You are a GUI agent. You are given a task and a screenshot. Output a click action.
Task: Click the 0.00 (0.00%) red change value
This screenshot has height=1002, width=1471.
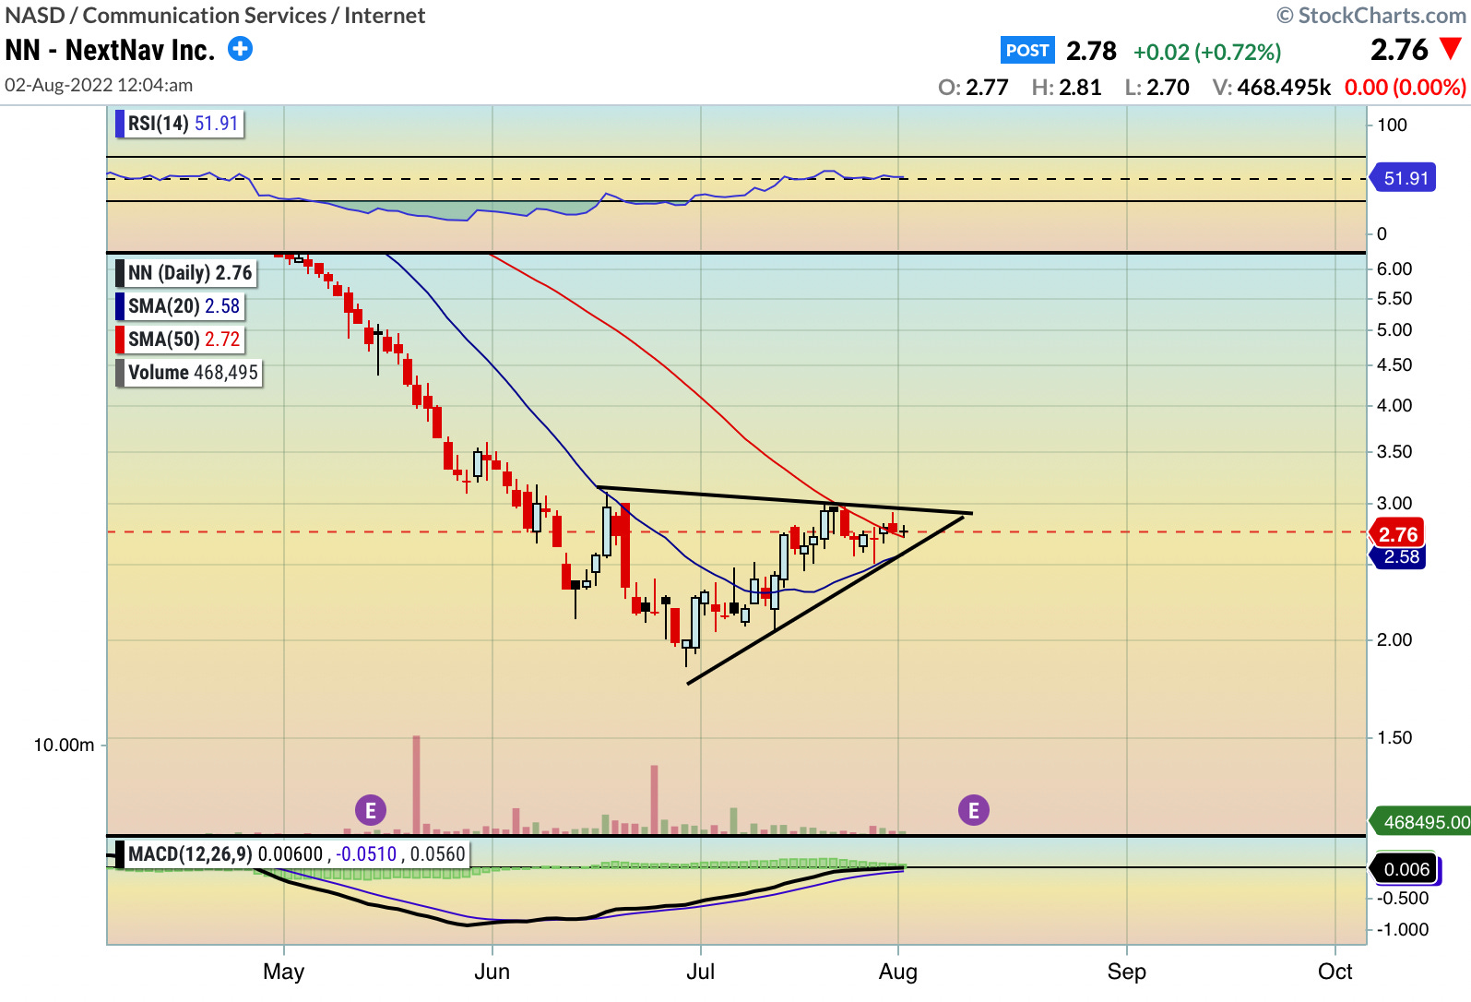1406,88
